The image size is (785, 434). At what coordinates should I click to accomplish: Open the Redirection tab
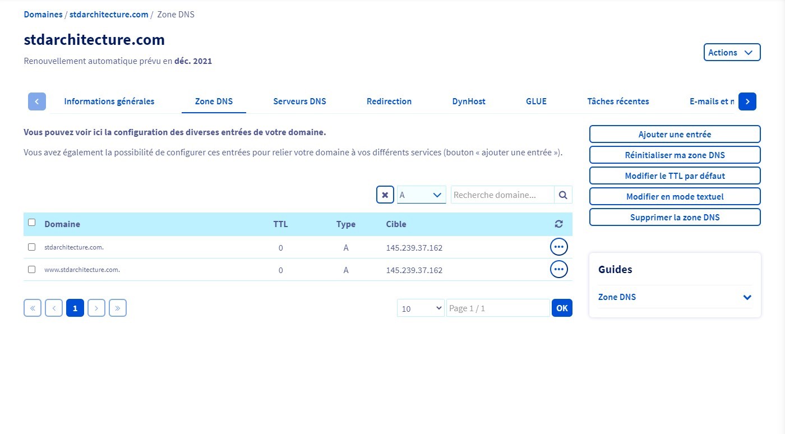[389, 101]
